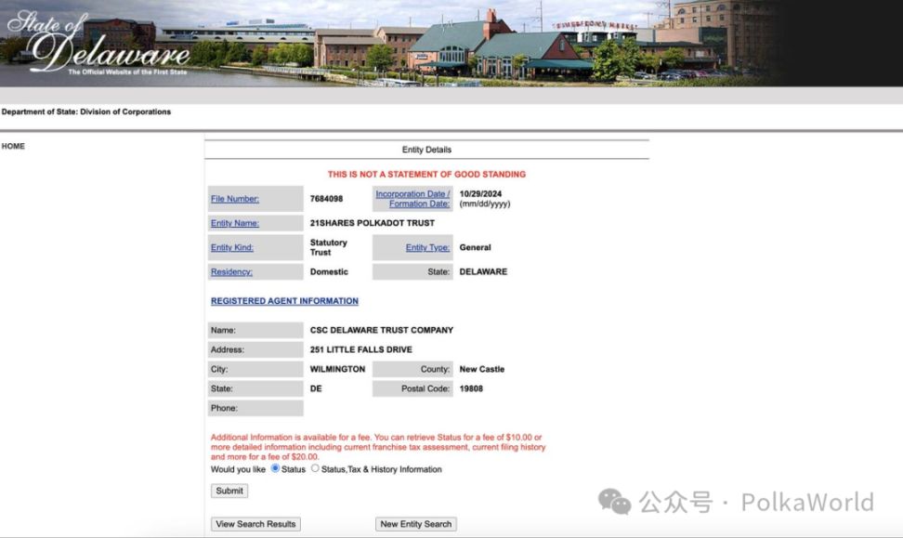Click the Postal Code label cell

(412, 388)
